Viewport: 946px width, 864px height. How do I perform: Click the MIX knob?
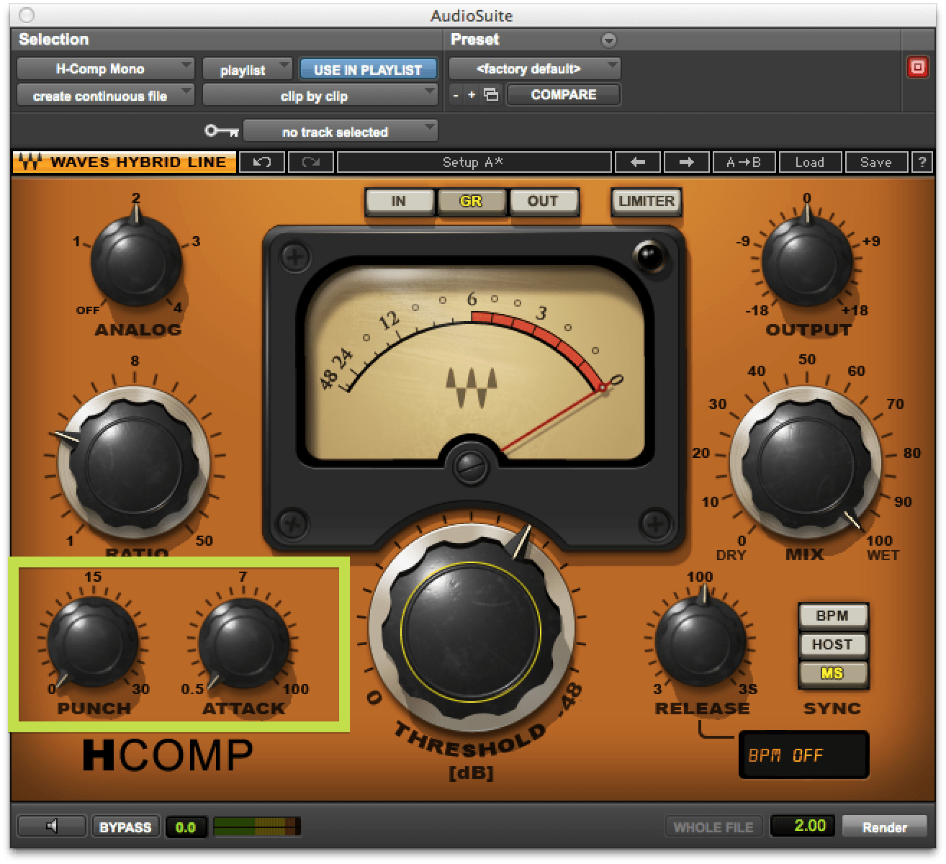tap(806, 461)
